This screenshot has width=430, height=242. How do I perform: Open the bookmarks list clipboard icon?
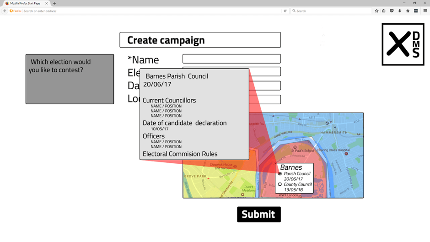pos(384,11)
